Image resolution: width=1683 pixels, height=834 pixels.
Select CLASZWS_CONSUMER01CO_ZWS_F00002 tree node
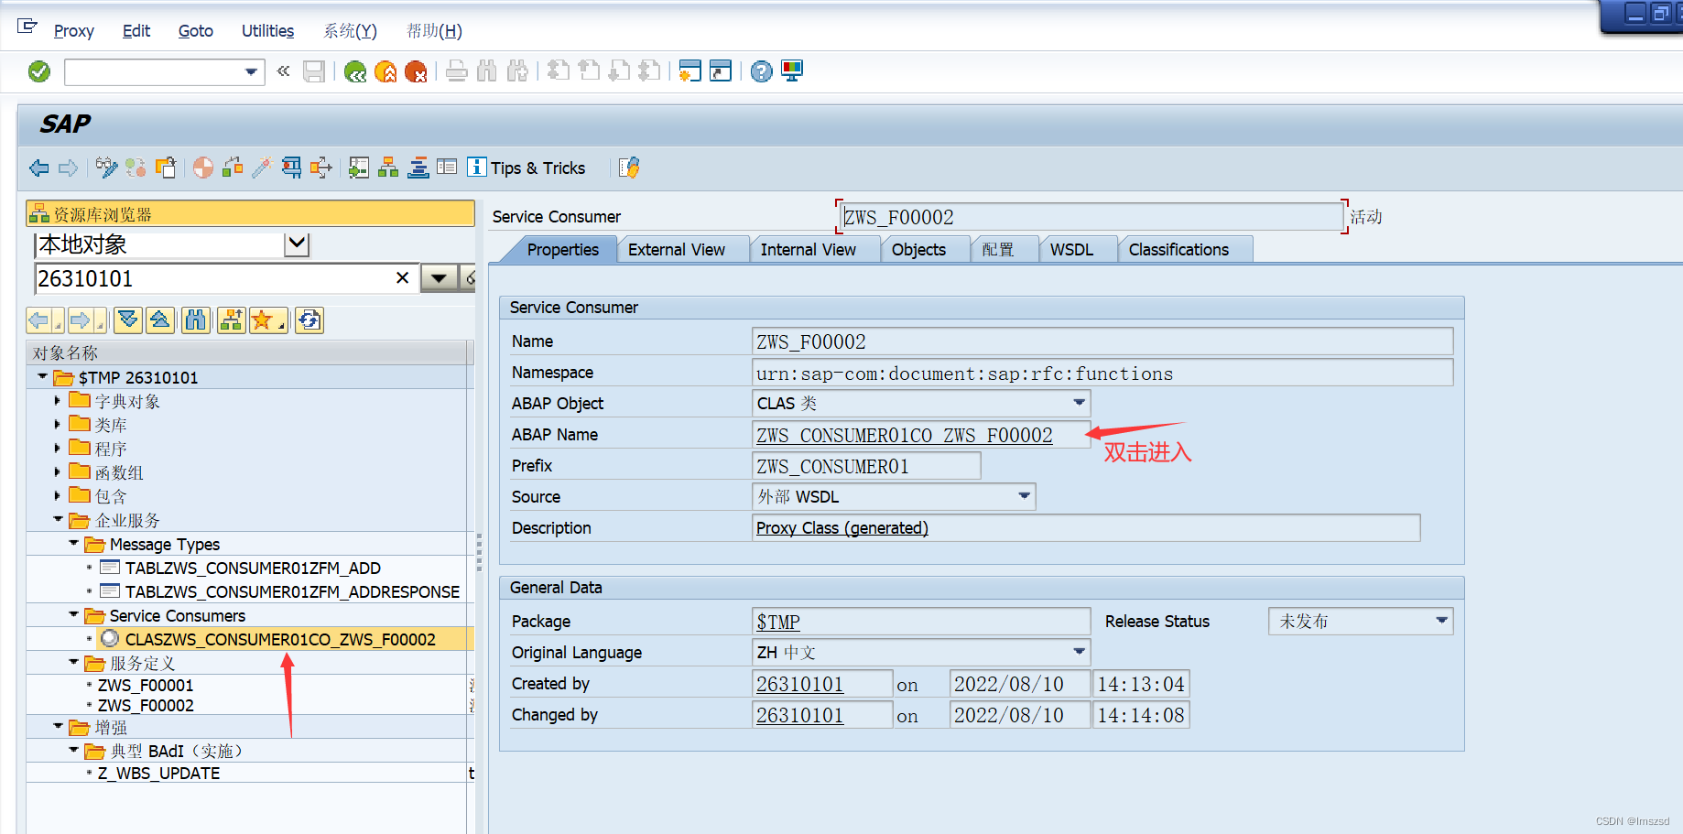coord(279,639)
